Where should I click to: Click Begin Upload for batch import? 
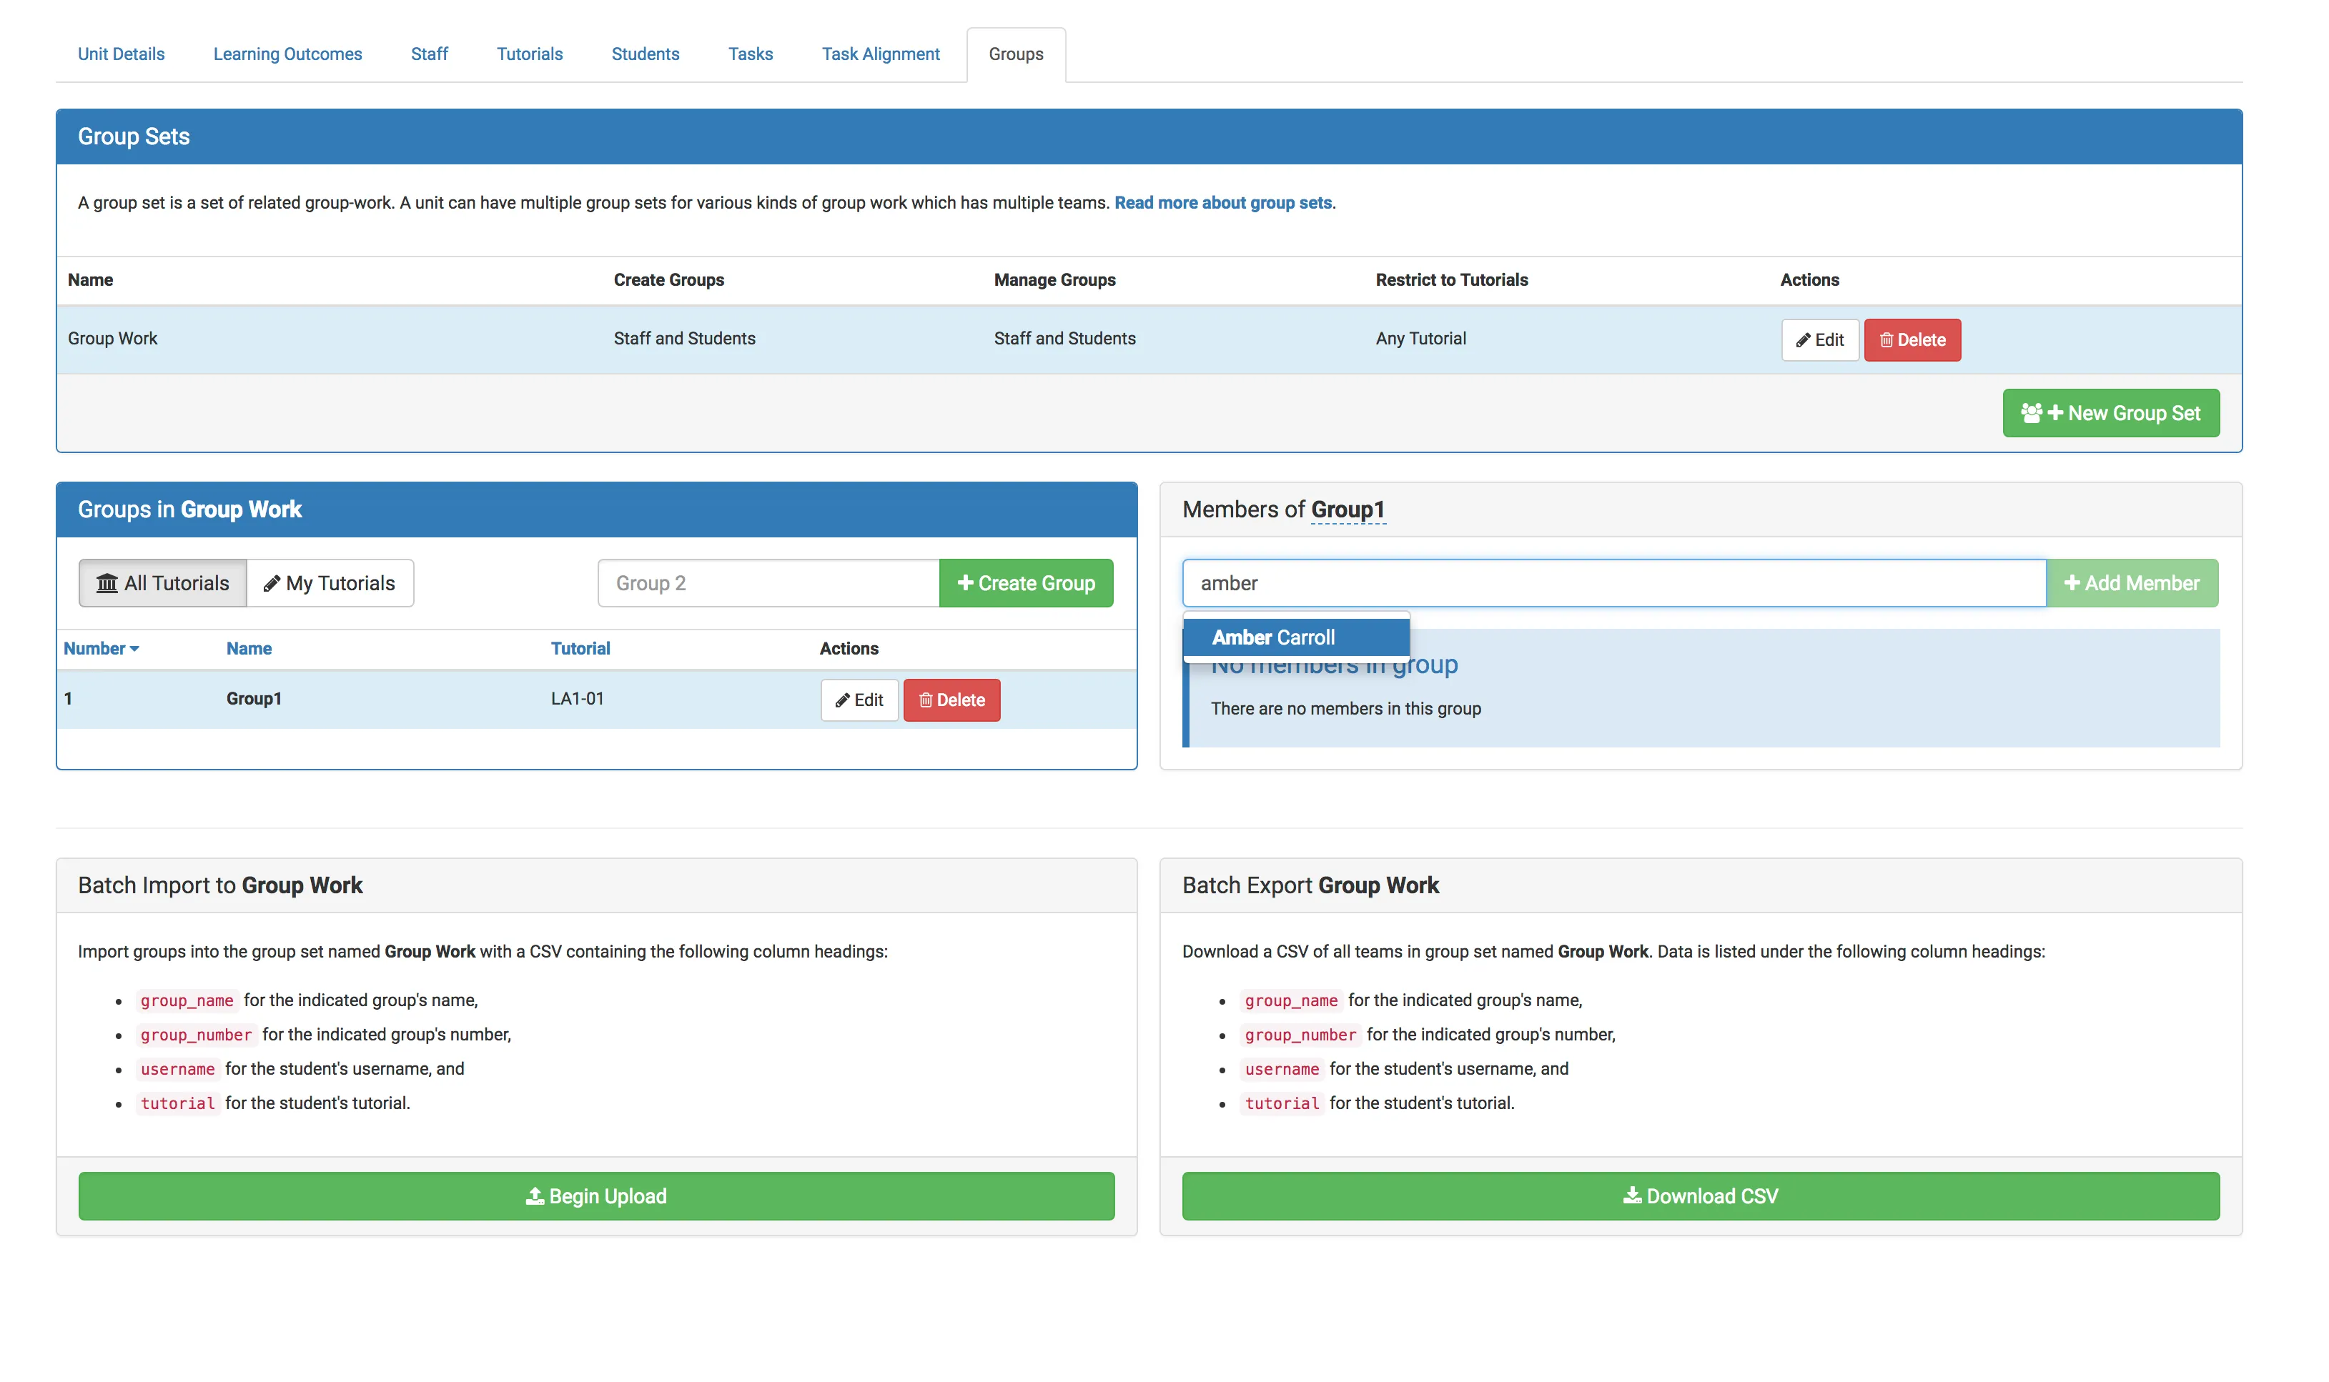tap(595, 1195)
